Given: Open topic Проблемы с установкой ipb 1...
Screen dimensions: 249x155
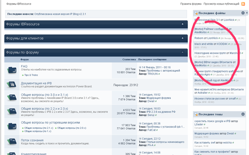Looking at the screenshot, I should [166, 127].
